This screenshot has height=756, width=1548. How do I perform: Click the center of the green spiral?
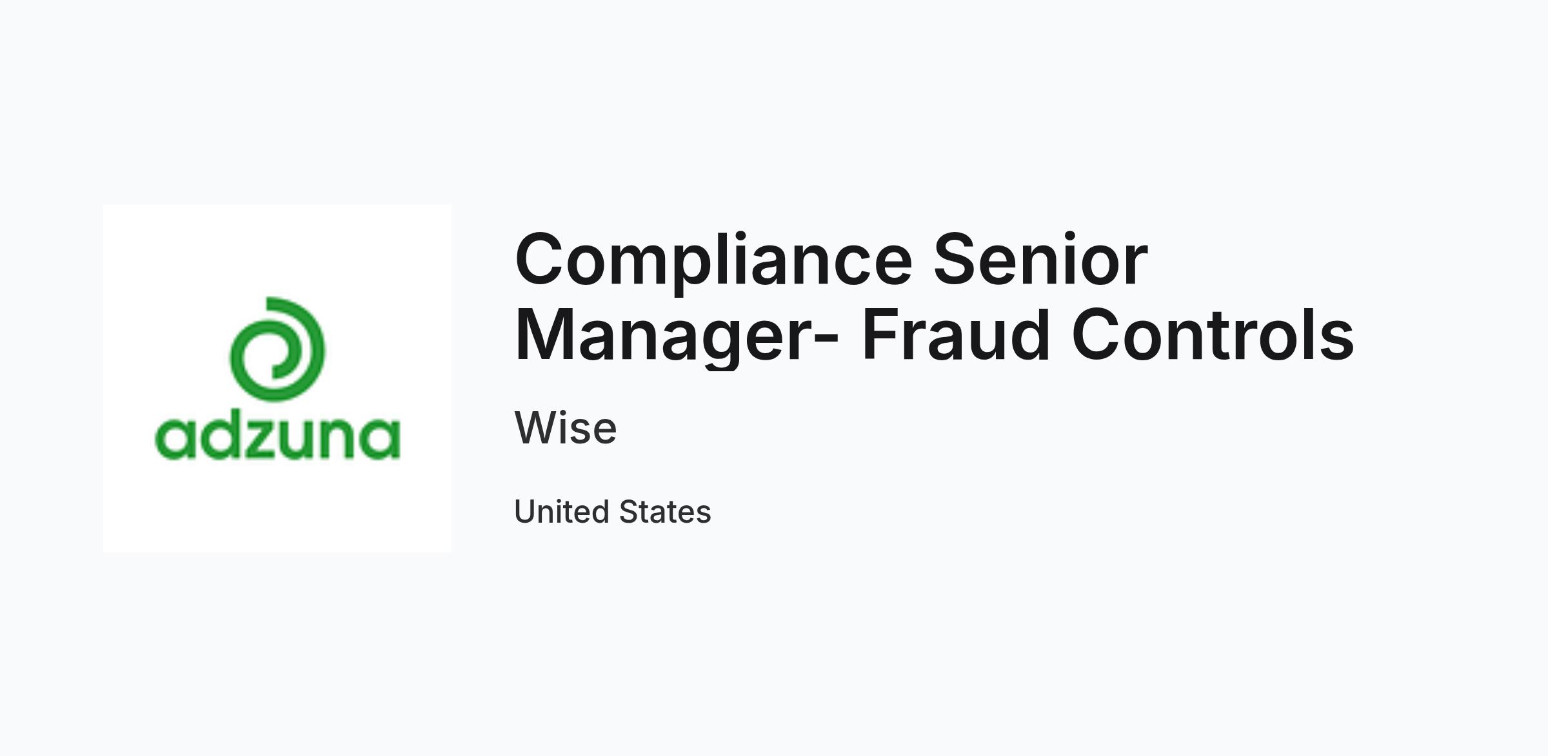coord(277,354)
